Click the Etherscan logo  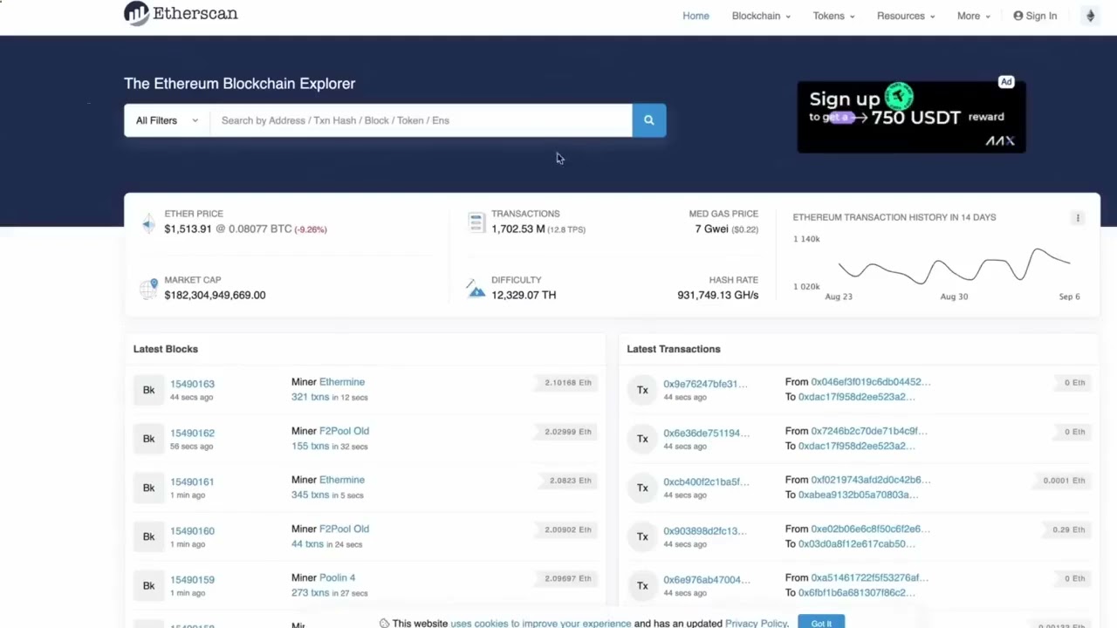point(180,13)
